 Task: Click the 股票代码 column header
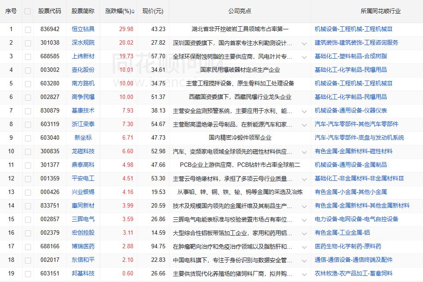tap(49, 11)
